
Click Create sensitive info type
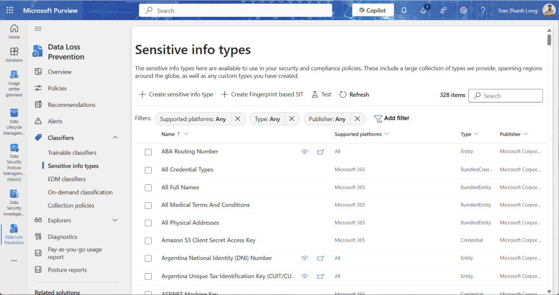(x=176, y=94)
